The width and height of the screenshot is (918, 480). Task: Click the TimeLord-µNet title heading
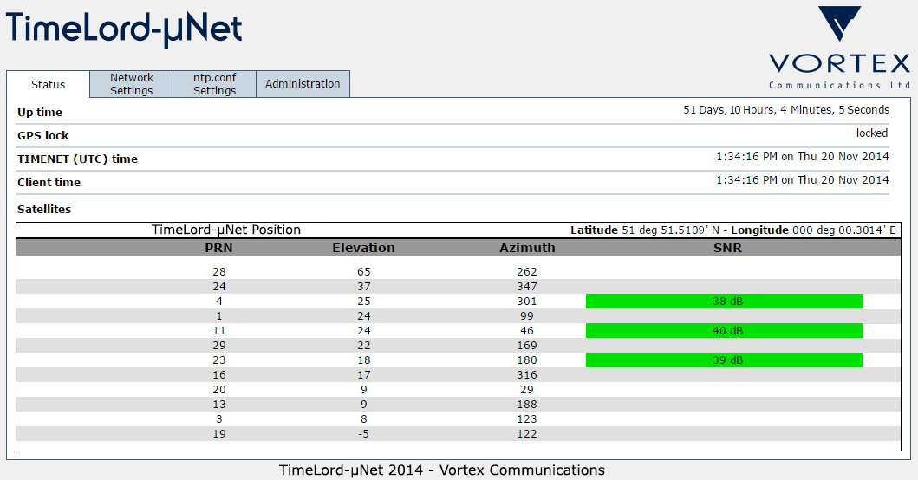[125, 29]
